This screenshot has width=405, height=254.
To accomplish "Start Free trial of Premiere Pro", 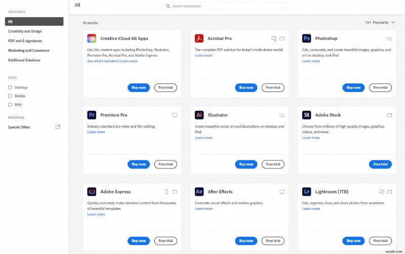I will pyautogui.click(x=166, y=164).
